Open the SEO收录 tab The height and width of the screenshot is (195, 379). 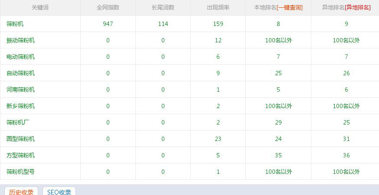[59, 192]
